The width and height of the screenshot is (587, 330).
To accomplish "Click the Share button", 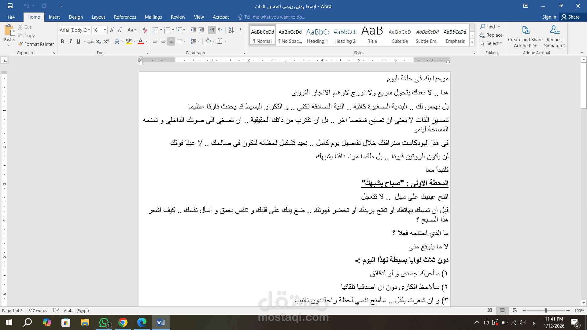I will (x=570, y=17).
